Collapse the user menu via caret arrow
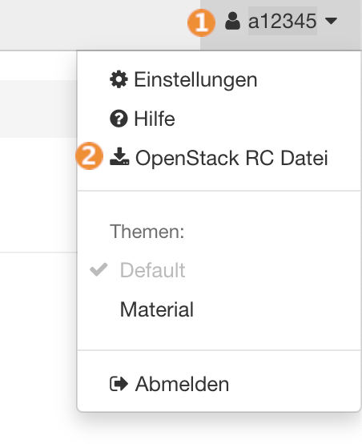Image resolution: width=362 pixels, height=444 pixels. click(x=331, y=21)
